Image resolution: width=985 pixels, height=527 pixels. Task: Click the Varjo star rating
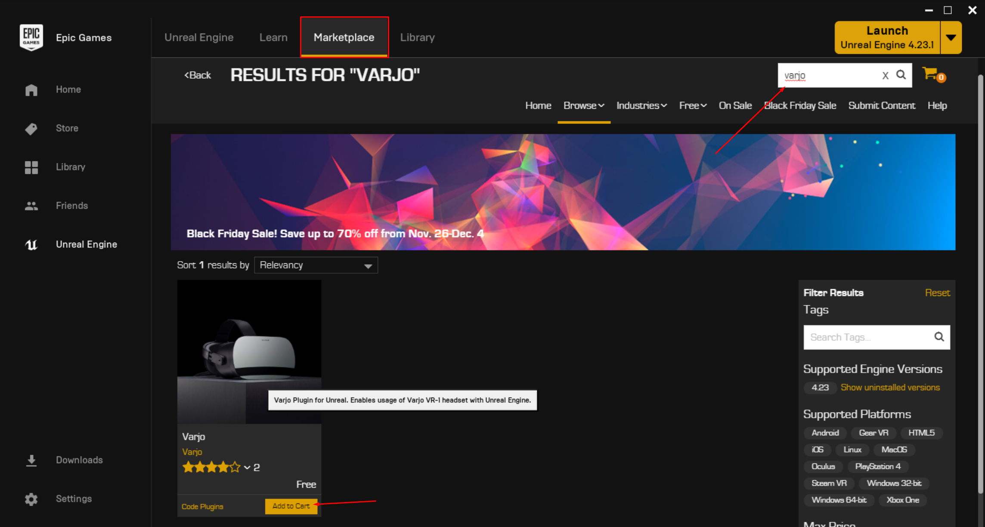[x=211, y=467]
